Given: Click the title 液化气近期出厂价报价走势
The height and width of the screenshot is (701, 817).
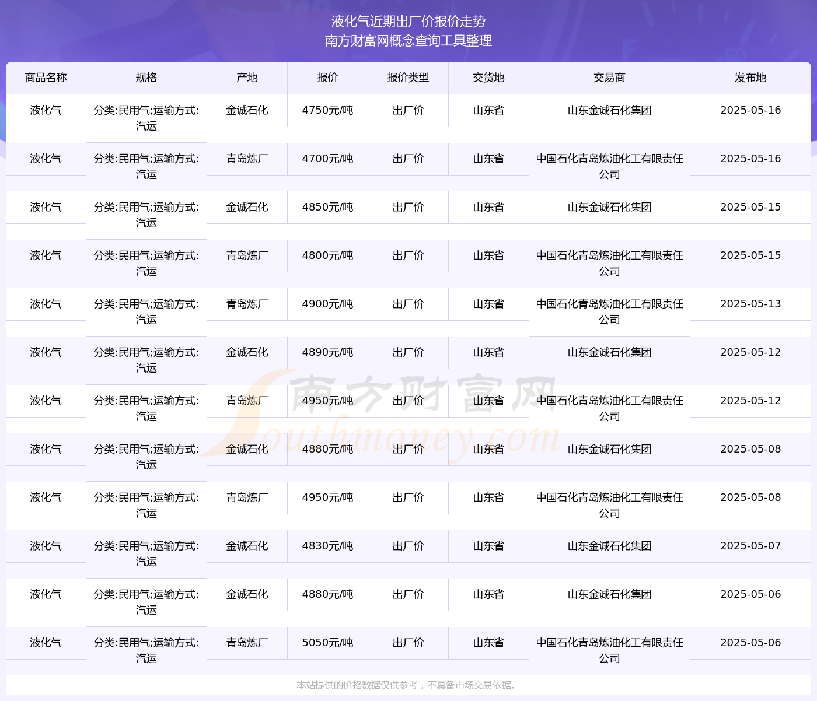Looking at the screenshot, I should point(408,22).
